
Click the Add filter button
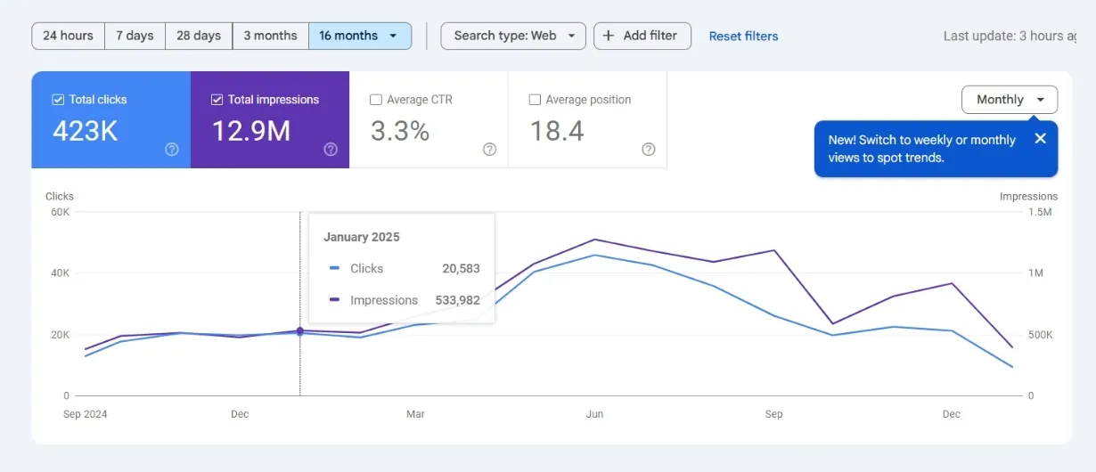click(642, 36)
